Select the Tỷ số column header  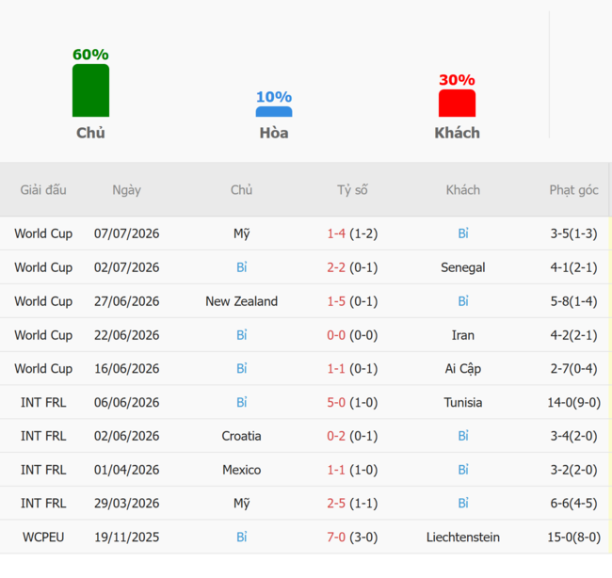click(x=352, y=190)
